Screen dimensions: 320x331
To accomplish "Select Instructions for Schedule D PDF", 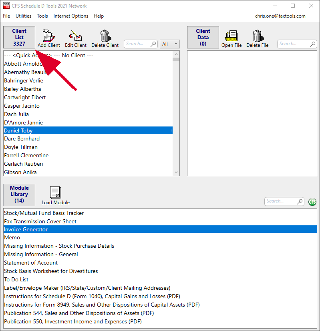I will coord(160,297).
